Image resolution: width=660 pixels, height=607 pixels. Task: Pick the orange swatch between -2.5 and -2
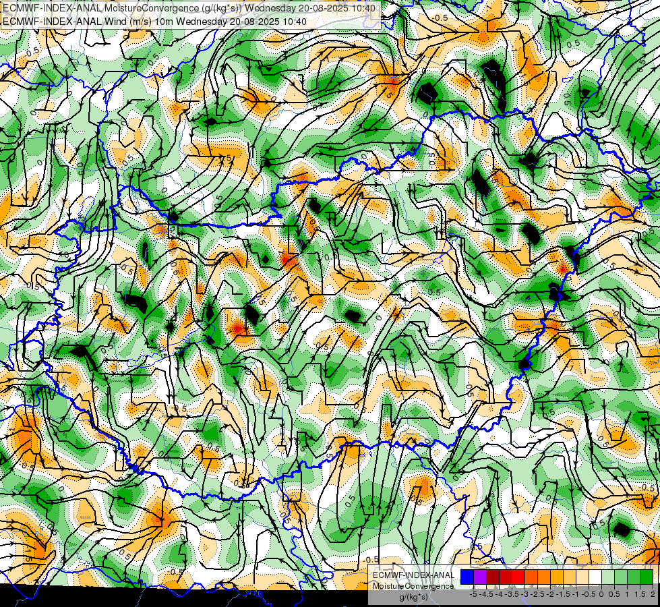544,577
